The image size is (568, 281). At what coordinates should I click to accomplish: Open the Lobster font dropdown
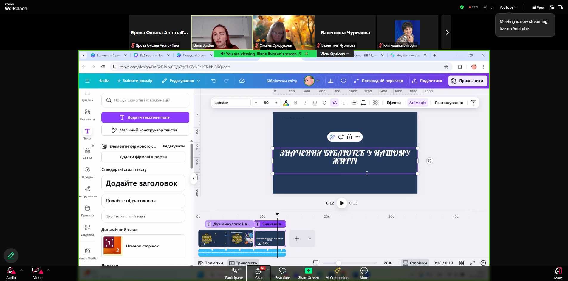231,103
